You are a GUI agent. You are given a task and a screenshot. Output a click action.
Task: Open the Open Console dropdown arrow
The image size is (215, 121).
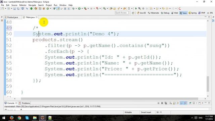[x=203, y=103]
